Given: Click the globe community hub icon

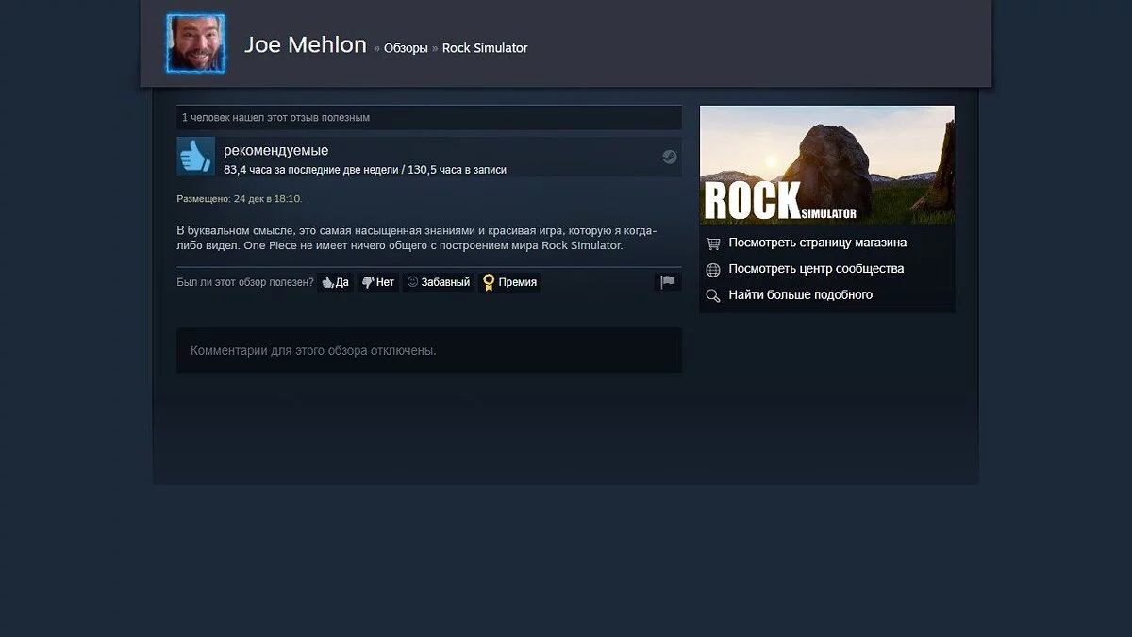Looking at the screenshot, I should (x=713, y=270).
